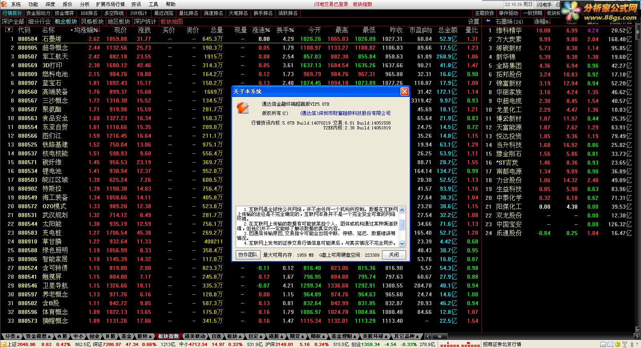Image resolution: width=641 pixels, height=348 pixels.
Task: Open the 深度 menu
Action: (51, 4)
